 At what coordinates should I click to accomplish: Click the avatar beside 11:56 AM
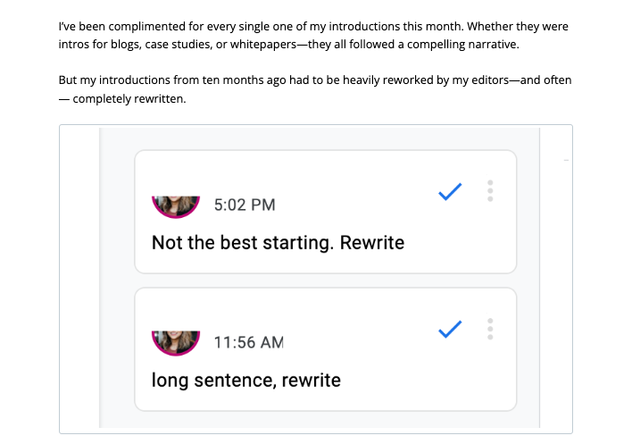[176, 341]
